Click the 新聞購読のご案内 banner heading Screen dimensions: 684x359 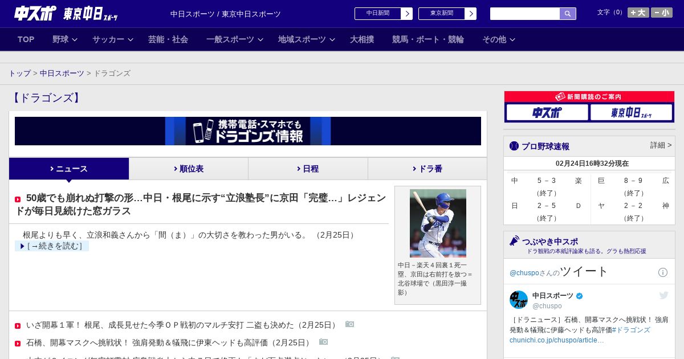tap(589, 97)
